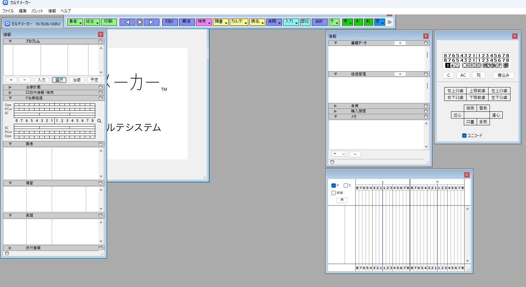Image resolution: width=526 pixels, height=287 pixels.
Task: Open the パレット menu
Action: pos(37,11)
